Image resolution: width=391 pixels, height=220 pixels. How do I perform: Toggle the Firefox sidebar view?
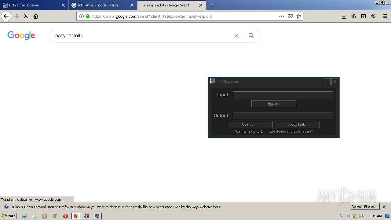pyautogui.click(x=364, y=16)
